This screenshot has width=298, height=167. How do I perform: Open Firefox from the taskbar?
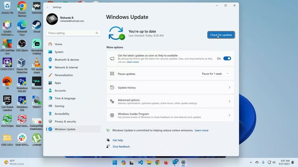tap(166, 162)
